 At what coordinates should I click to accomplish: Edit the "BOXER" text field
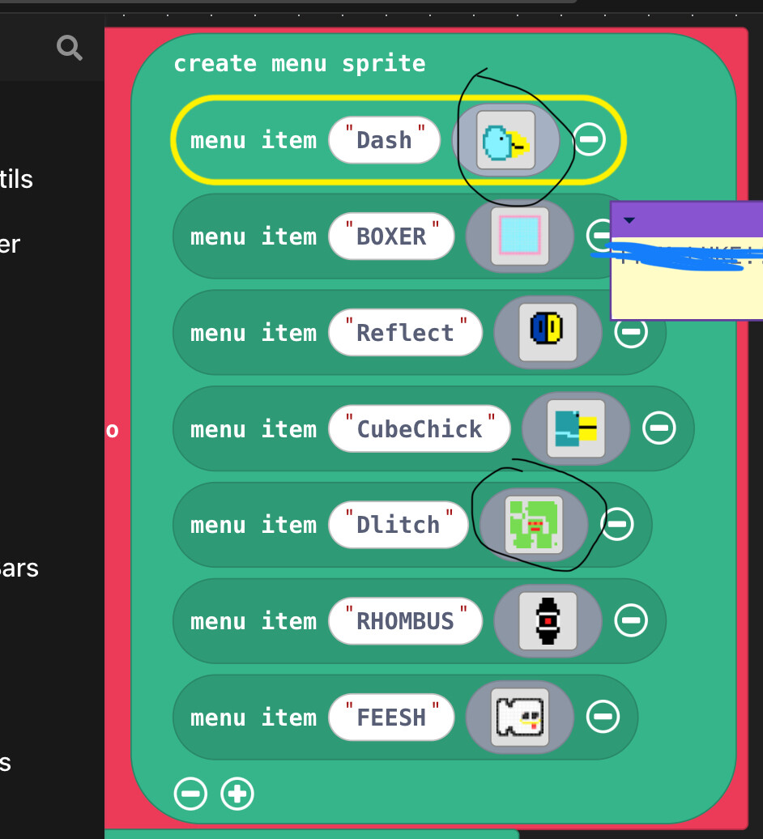pos(391,236)
